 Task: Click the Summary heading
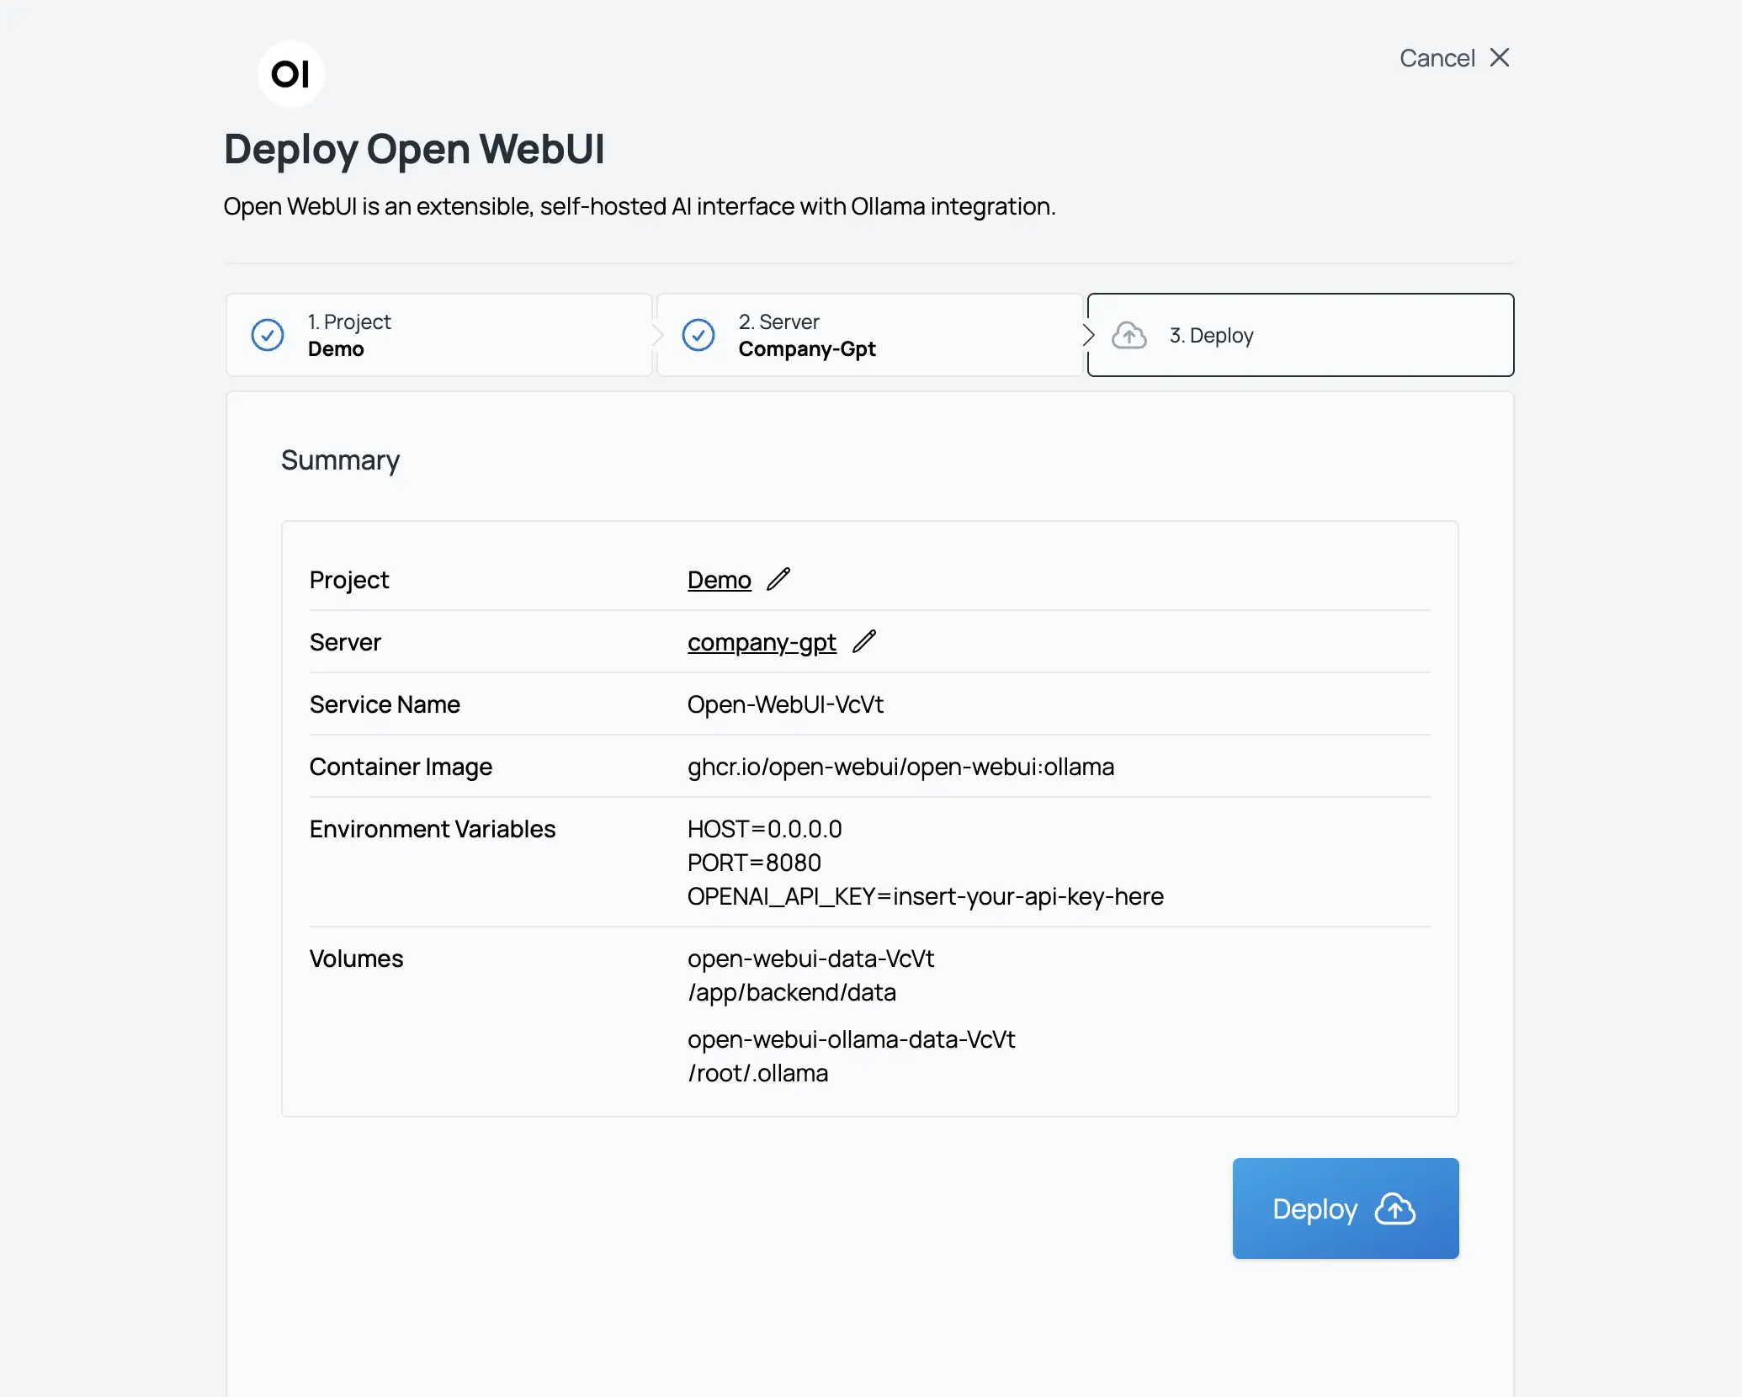[x=340, y=460]
